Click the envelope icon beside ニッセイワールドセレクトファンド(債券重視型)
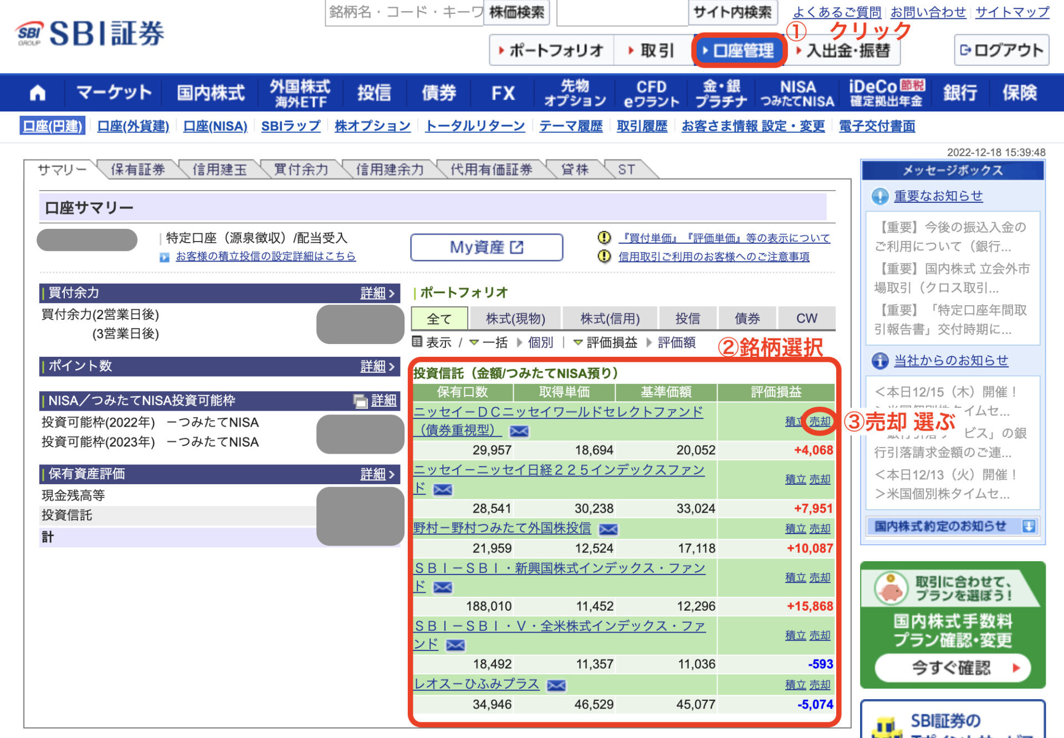This screenshot has width=1064, height=738. (519, 431)
